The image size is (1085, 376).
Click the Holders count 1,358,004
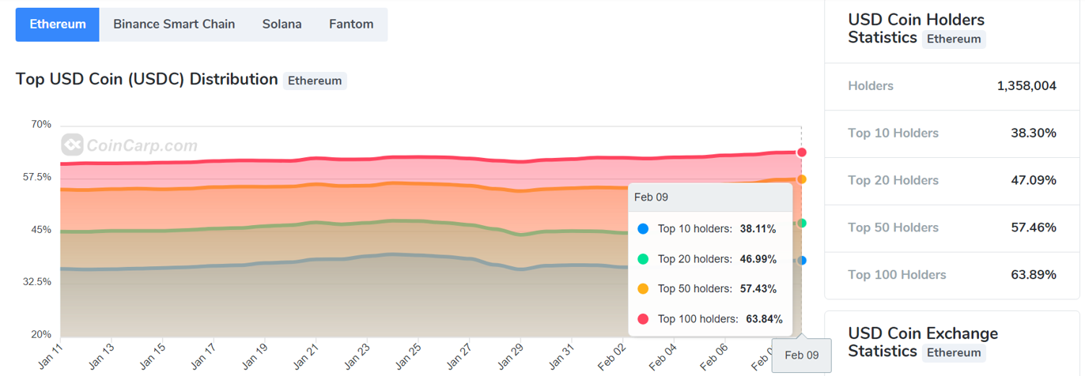point(1027,86)
